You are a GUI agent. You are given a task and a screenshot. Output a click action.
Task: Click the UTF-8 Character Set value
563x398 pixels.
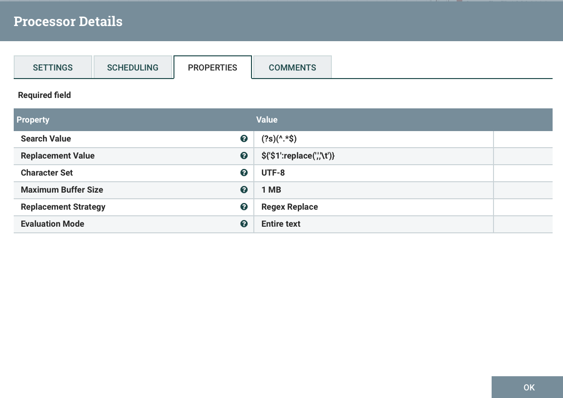(373, 173)
